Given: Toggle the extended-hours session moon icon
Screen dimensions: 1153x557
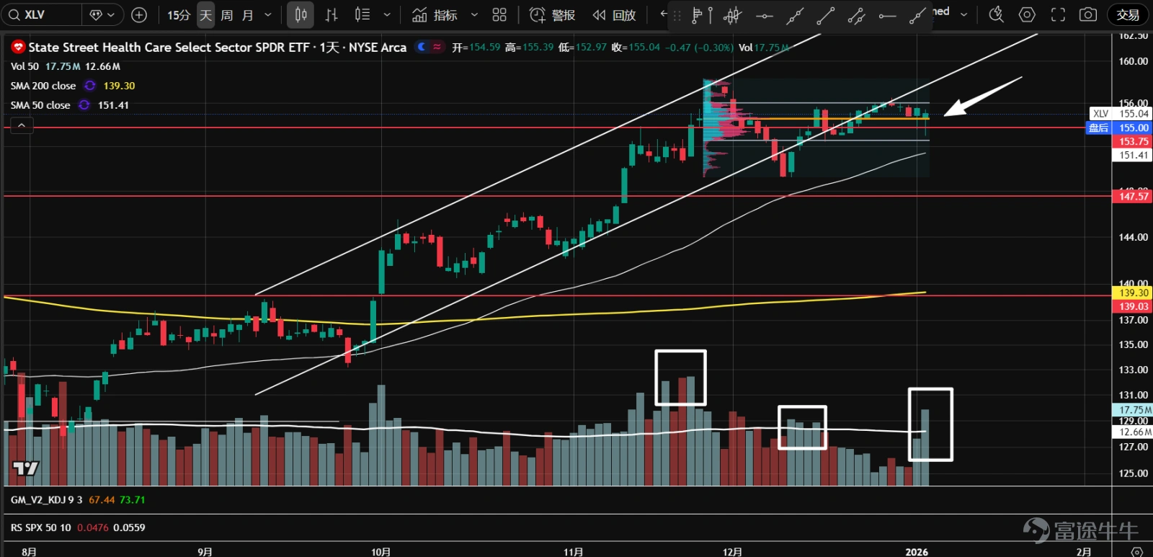Looking at the screenshot, I should click(x=422, y=47).
